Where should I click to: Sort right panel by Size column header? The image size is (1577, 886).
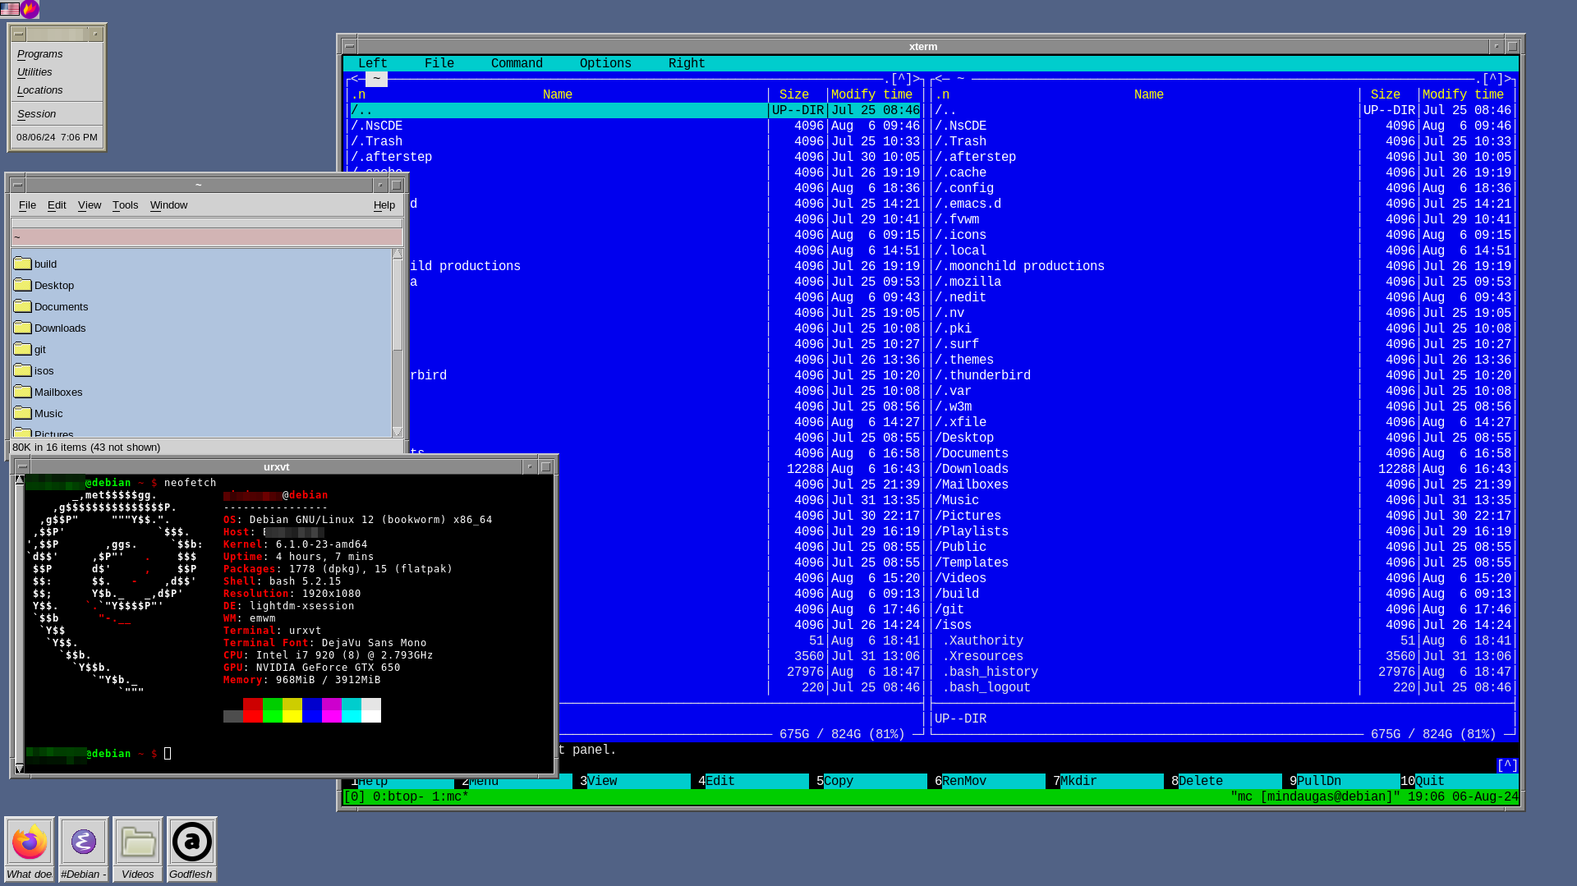[x=1385, y=94]
